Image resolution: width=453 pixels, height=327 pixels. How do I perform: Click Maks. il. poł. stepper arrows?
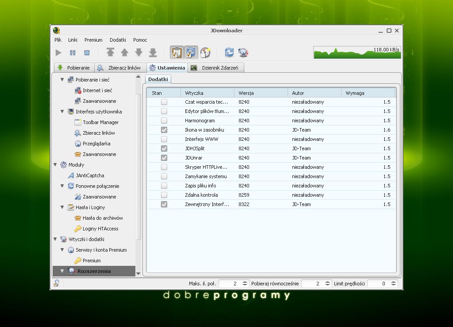point(245,284)
